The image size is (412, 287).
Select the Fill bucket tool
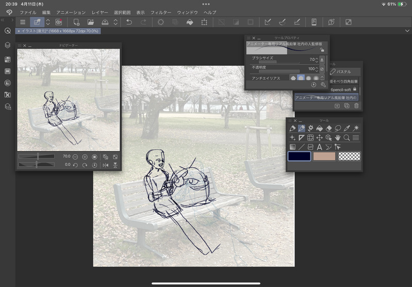tap(319, 128)
